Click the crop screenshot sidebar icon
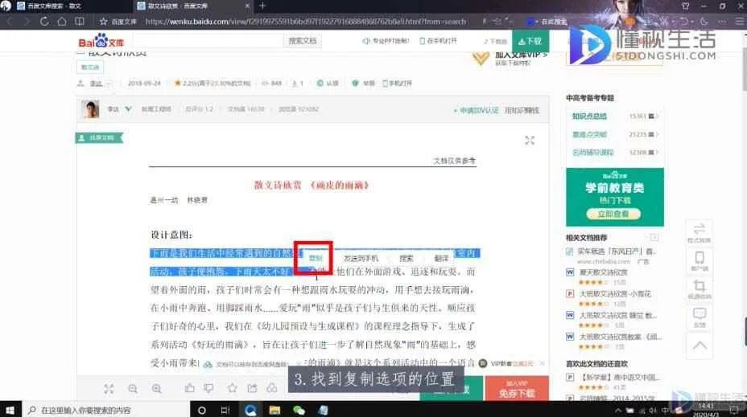This screenshot has width=747, height=417. tap(699, 289)
